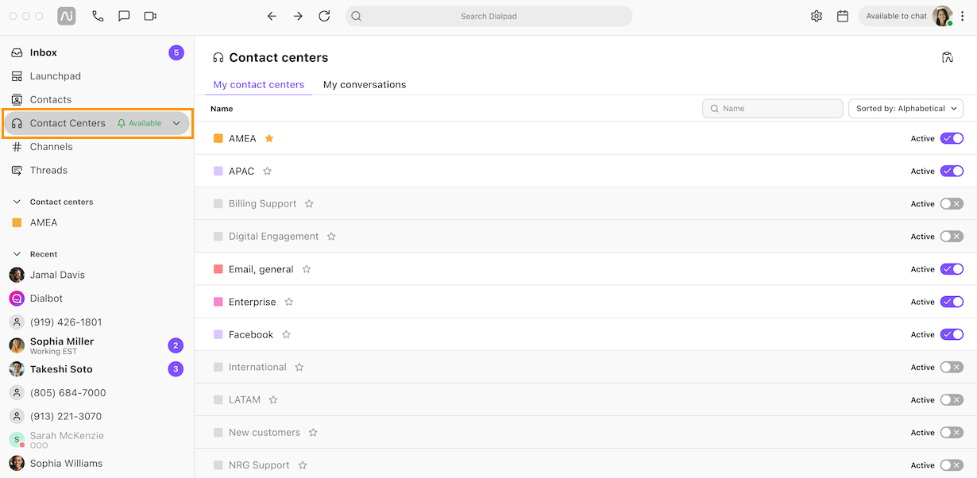Star the NRG Support contact center
The height and width of the screenshot is (478, 977).
[x=303, y=465]
